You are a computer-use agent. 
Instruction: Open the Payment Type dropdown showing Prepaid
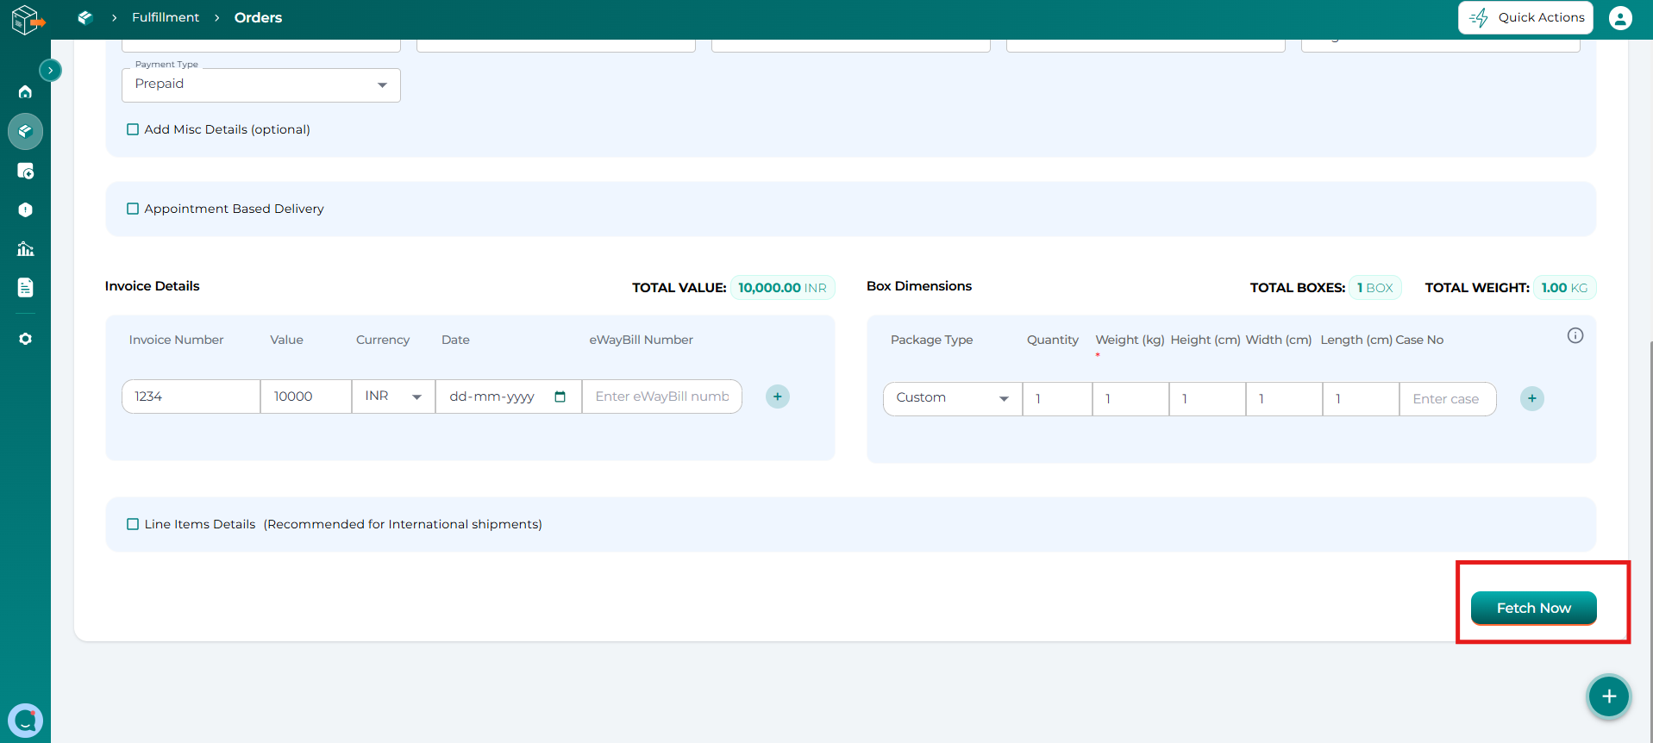click(x=261, y=84)
